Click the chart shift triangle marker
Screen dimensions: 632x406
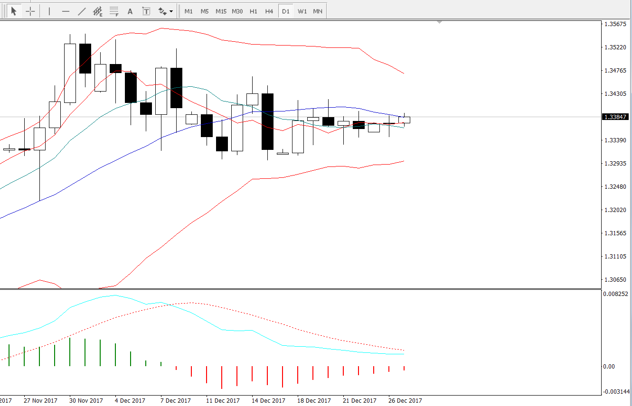tap(440, 22)
